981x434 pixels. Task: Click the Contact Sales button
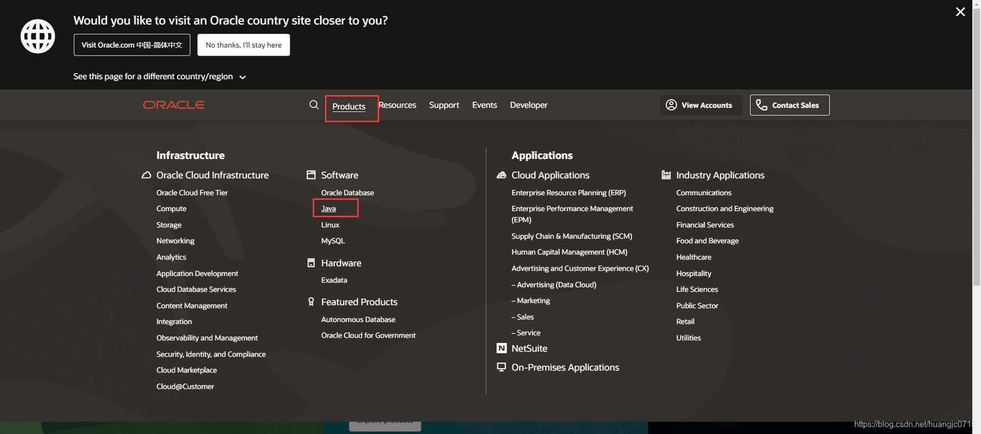click(789, 105)
